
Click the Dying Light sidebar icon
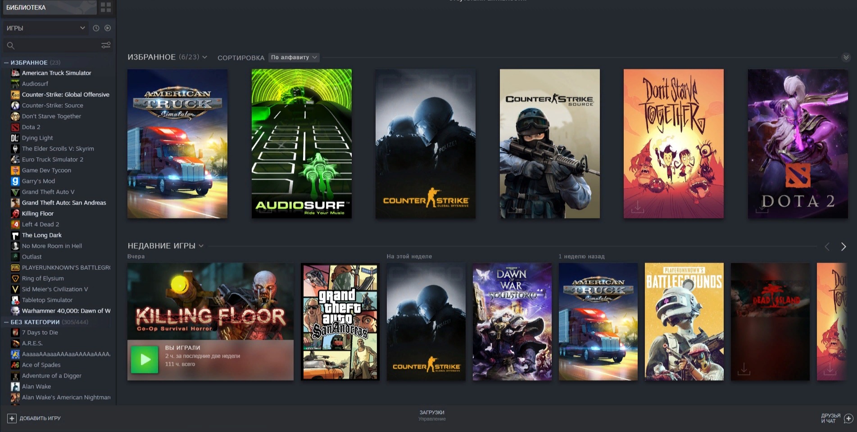(x=15, y=138)
